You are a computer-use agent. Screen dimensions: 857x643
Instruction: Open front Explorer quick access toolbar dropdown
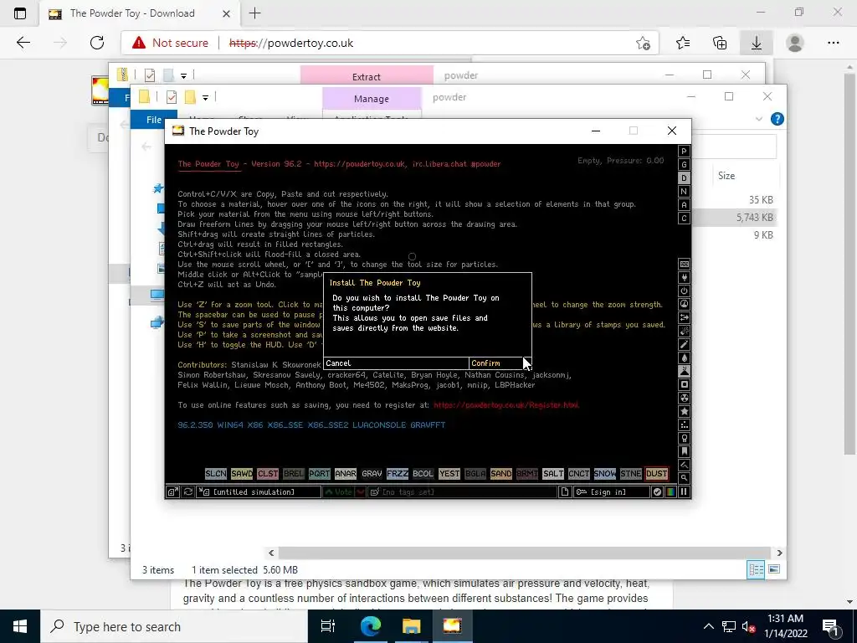206,98
